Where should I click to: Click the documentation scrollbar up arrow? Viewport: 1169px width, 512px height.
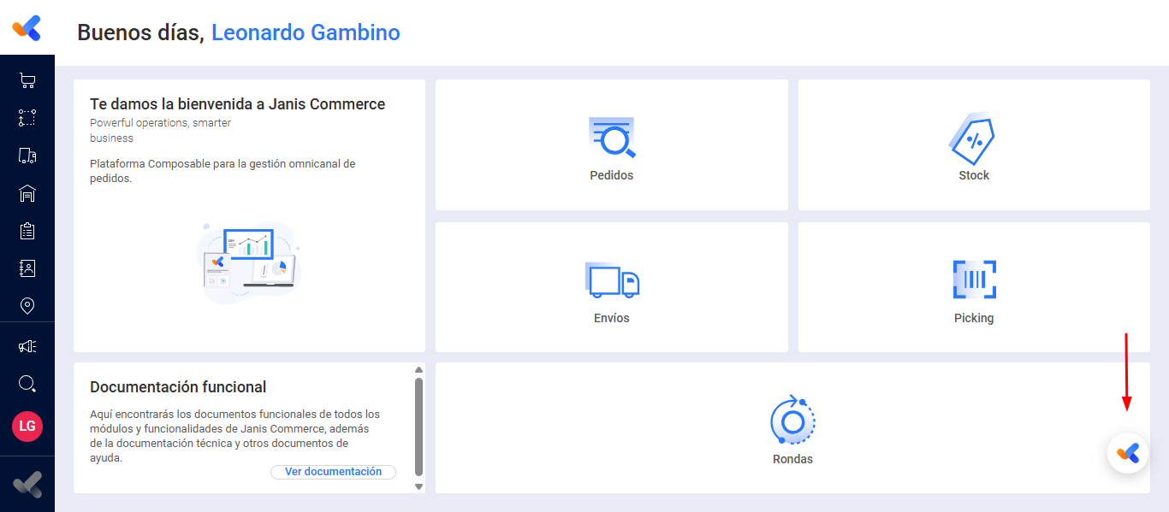click(x=418, y=370)
